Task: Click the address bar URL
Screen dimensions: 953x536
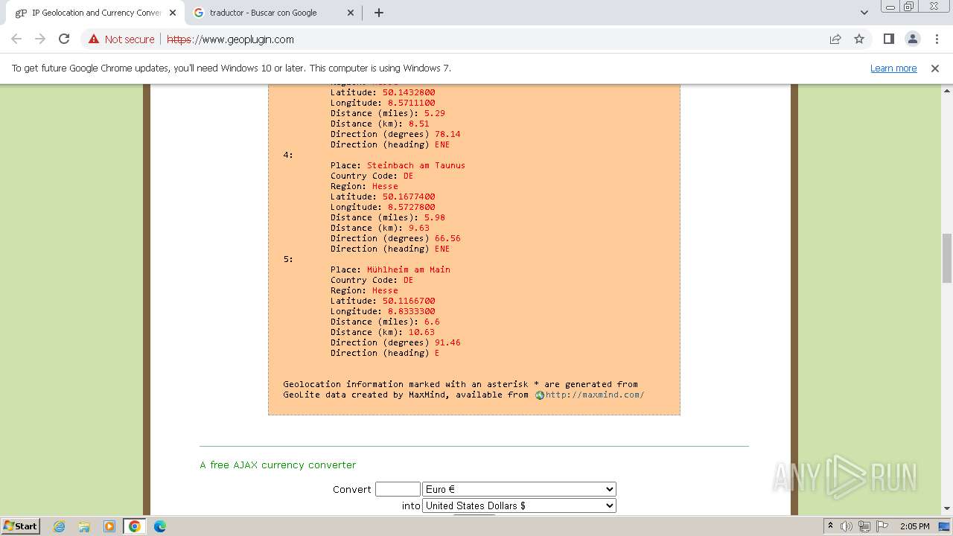Action: [x=230, y=39]
